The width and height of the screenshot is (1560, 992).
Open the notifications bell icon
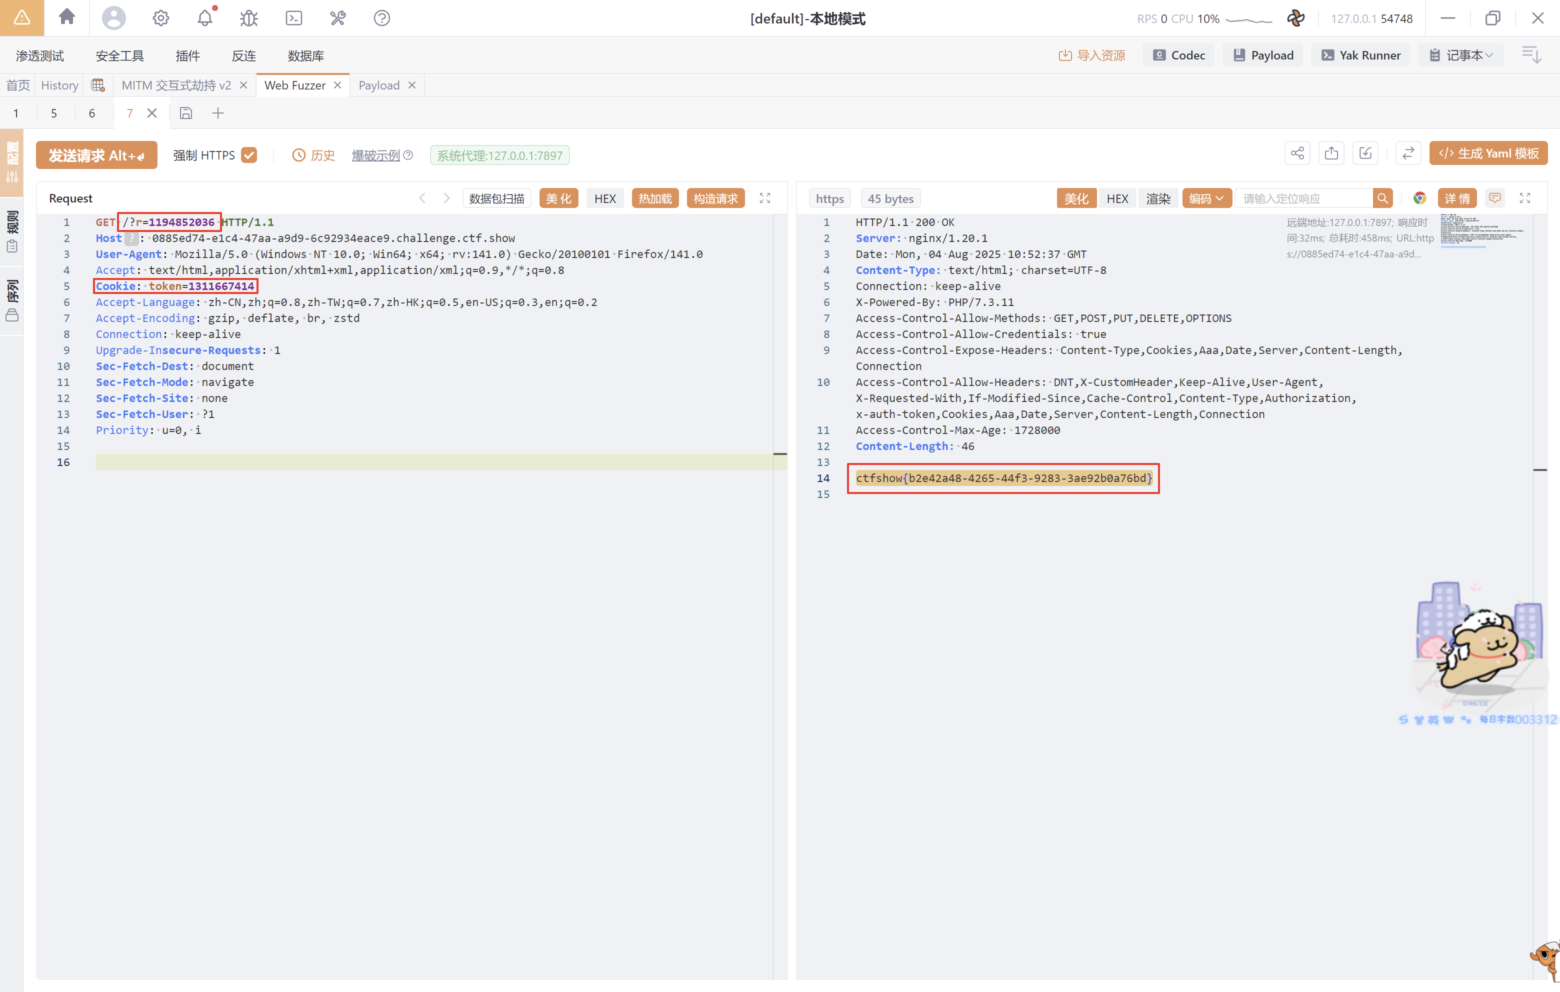[x=204, y=17]
